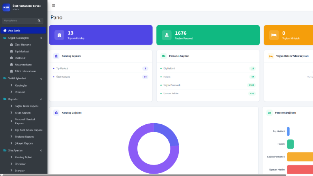Screen dimensions: 313x176
Task: Open Kuruluşlar under Yetkili İşlemleri
Action: pyautogui.click(x=21, y=85)
